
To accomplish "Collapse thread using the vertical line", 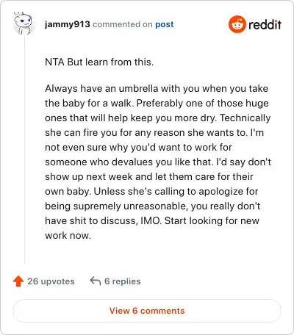I will coord(25,151).
